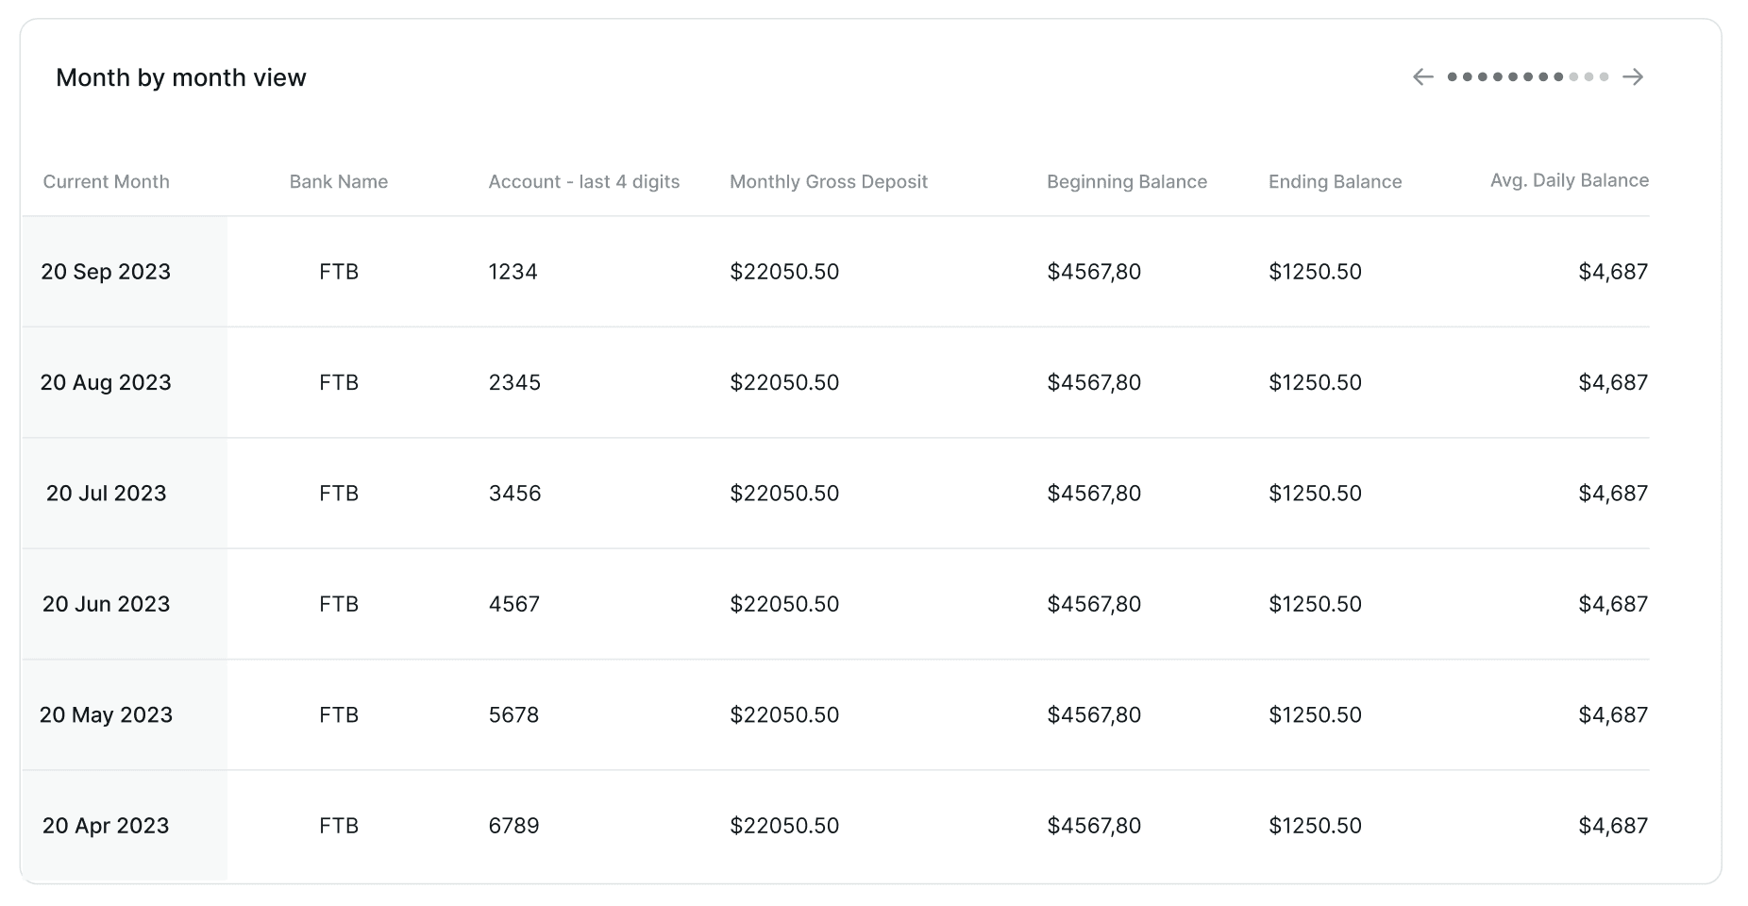Click the right arrow to advance months
Image resolution: width=1748 pixels, height=906 pixels.
pyautogui.click(x=1633, y=77)
